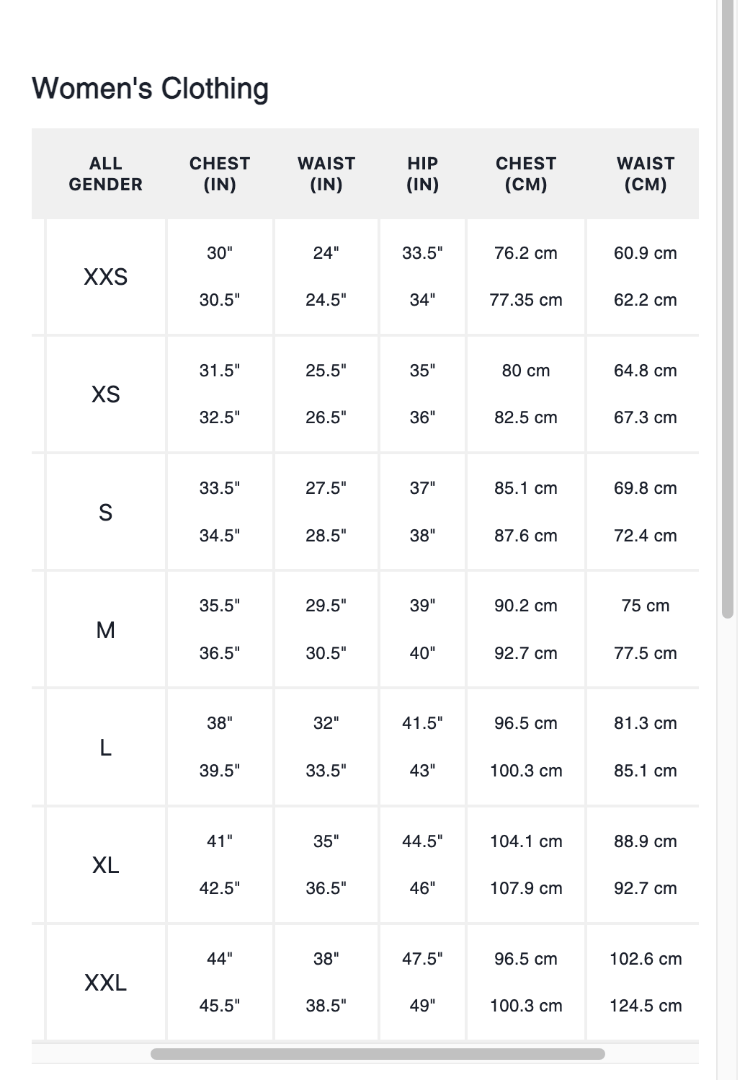The width and height of the screenshot is (745, 1080).
Task: Click the 41.5" hip value for L
Action: coord(423,723)
